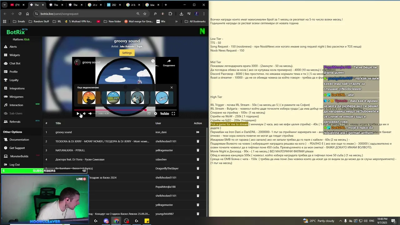The width and height of the screenshot is (400, 225).
Task: Expand the tab search dropdown
Action: pyautogui.click(x=4, y=5)
